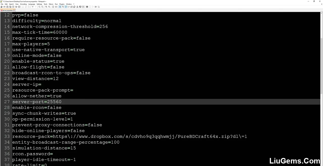Image resolution: width=323 pixels, height=166 pixels.
Task: Click the Zoom In toolbar icon
Action: click(46, 7)
